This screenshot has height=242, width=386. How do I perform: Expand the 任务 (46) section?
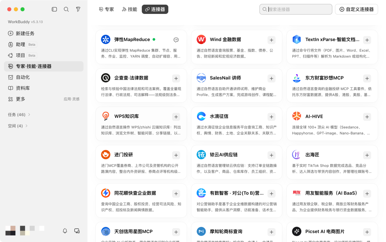(x=19, y=115)
